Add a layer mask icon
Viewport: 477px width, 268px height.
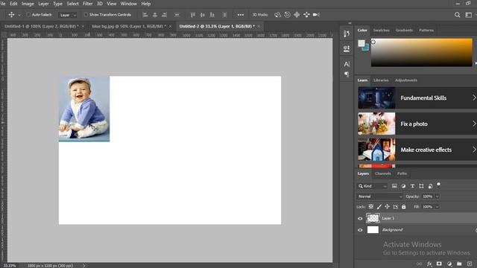pos(439,264)
